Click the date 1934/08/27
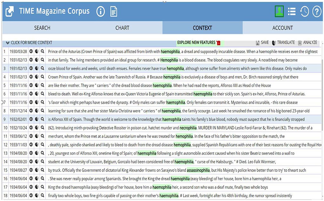 coord(18,170)
